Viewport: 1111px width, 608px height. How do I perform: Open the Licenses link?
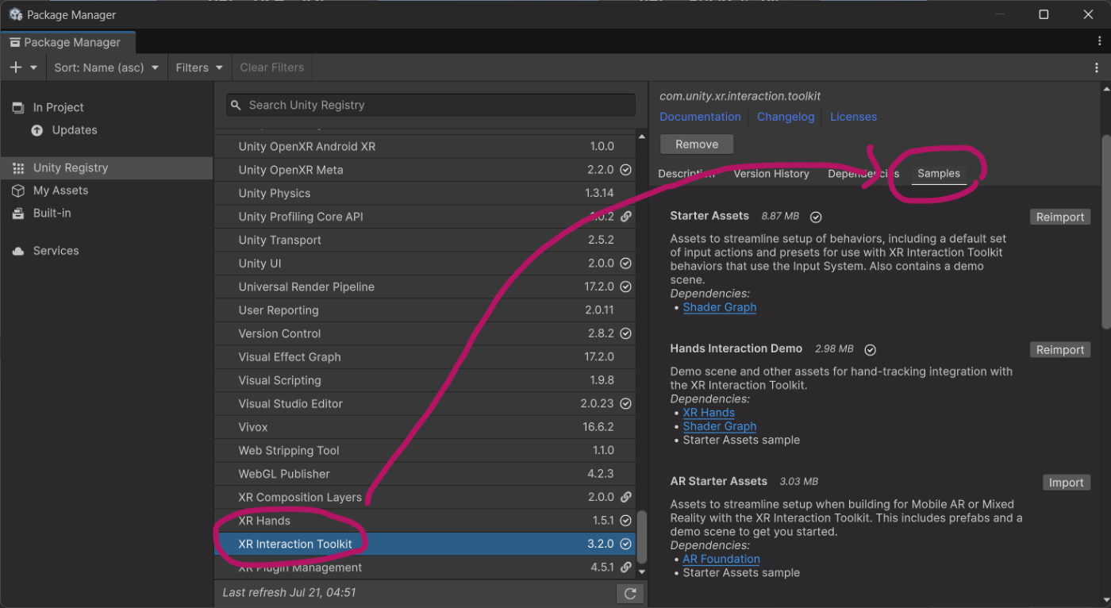click(853, 117)
